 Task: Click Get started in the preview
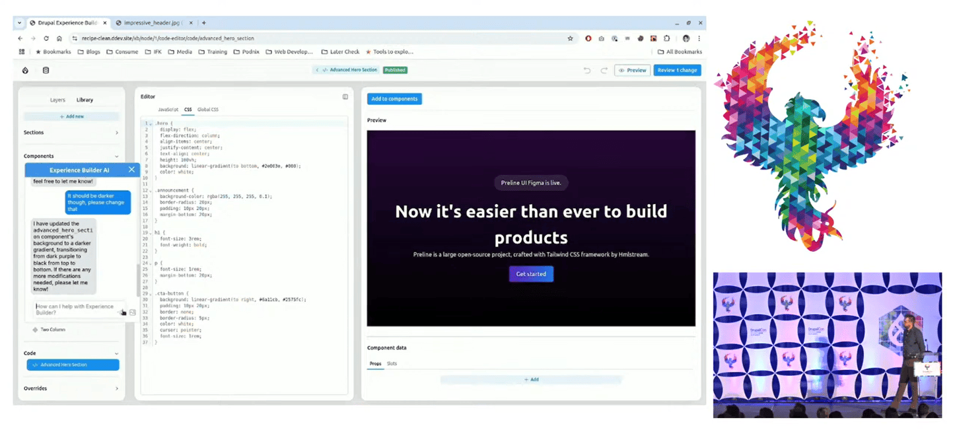pos(531,274)
